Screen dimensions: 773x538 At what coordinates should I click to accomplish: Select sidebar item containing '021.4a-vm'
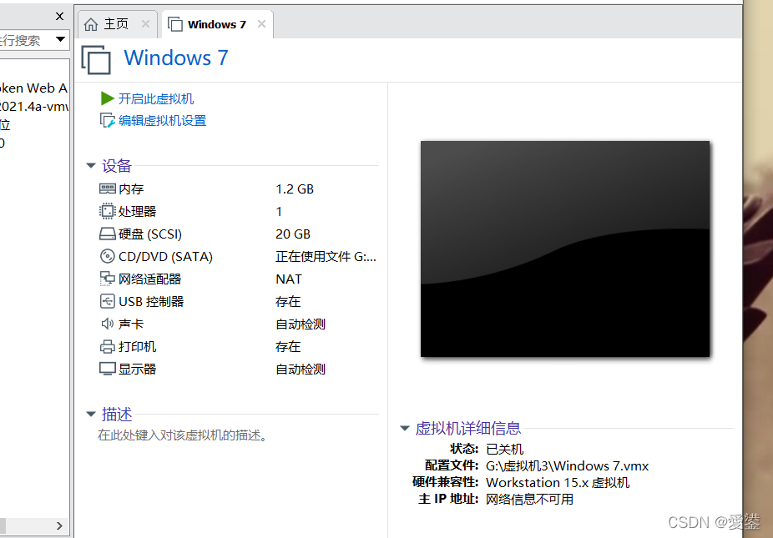[x=33, y=106]
